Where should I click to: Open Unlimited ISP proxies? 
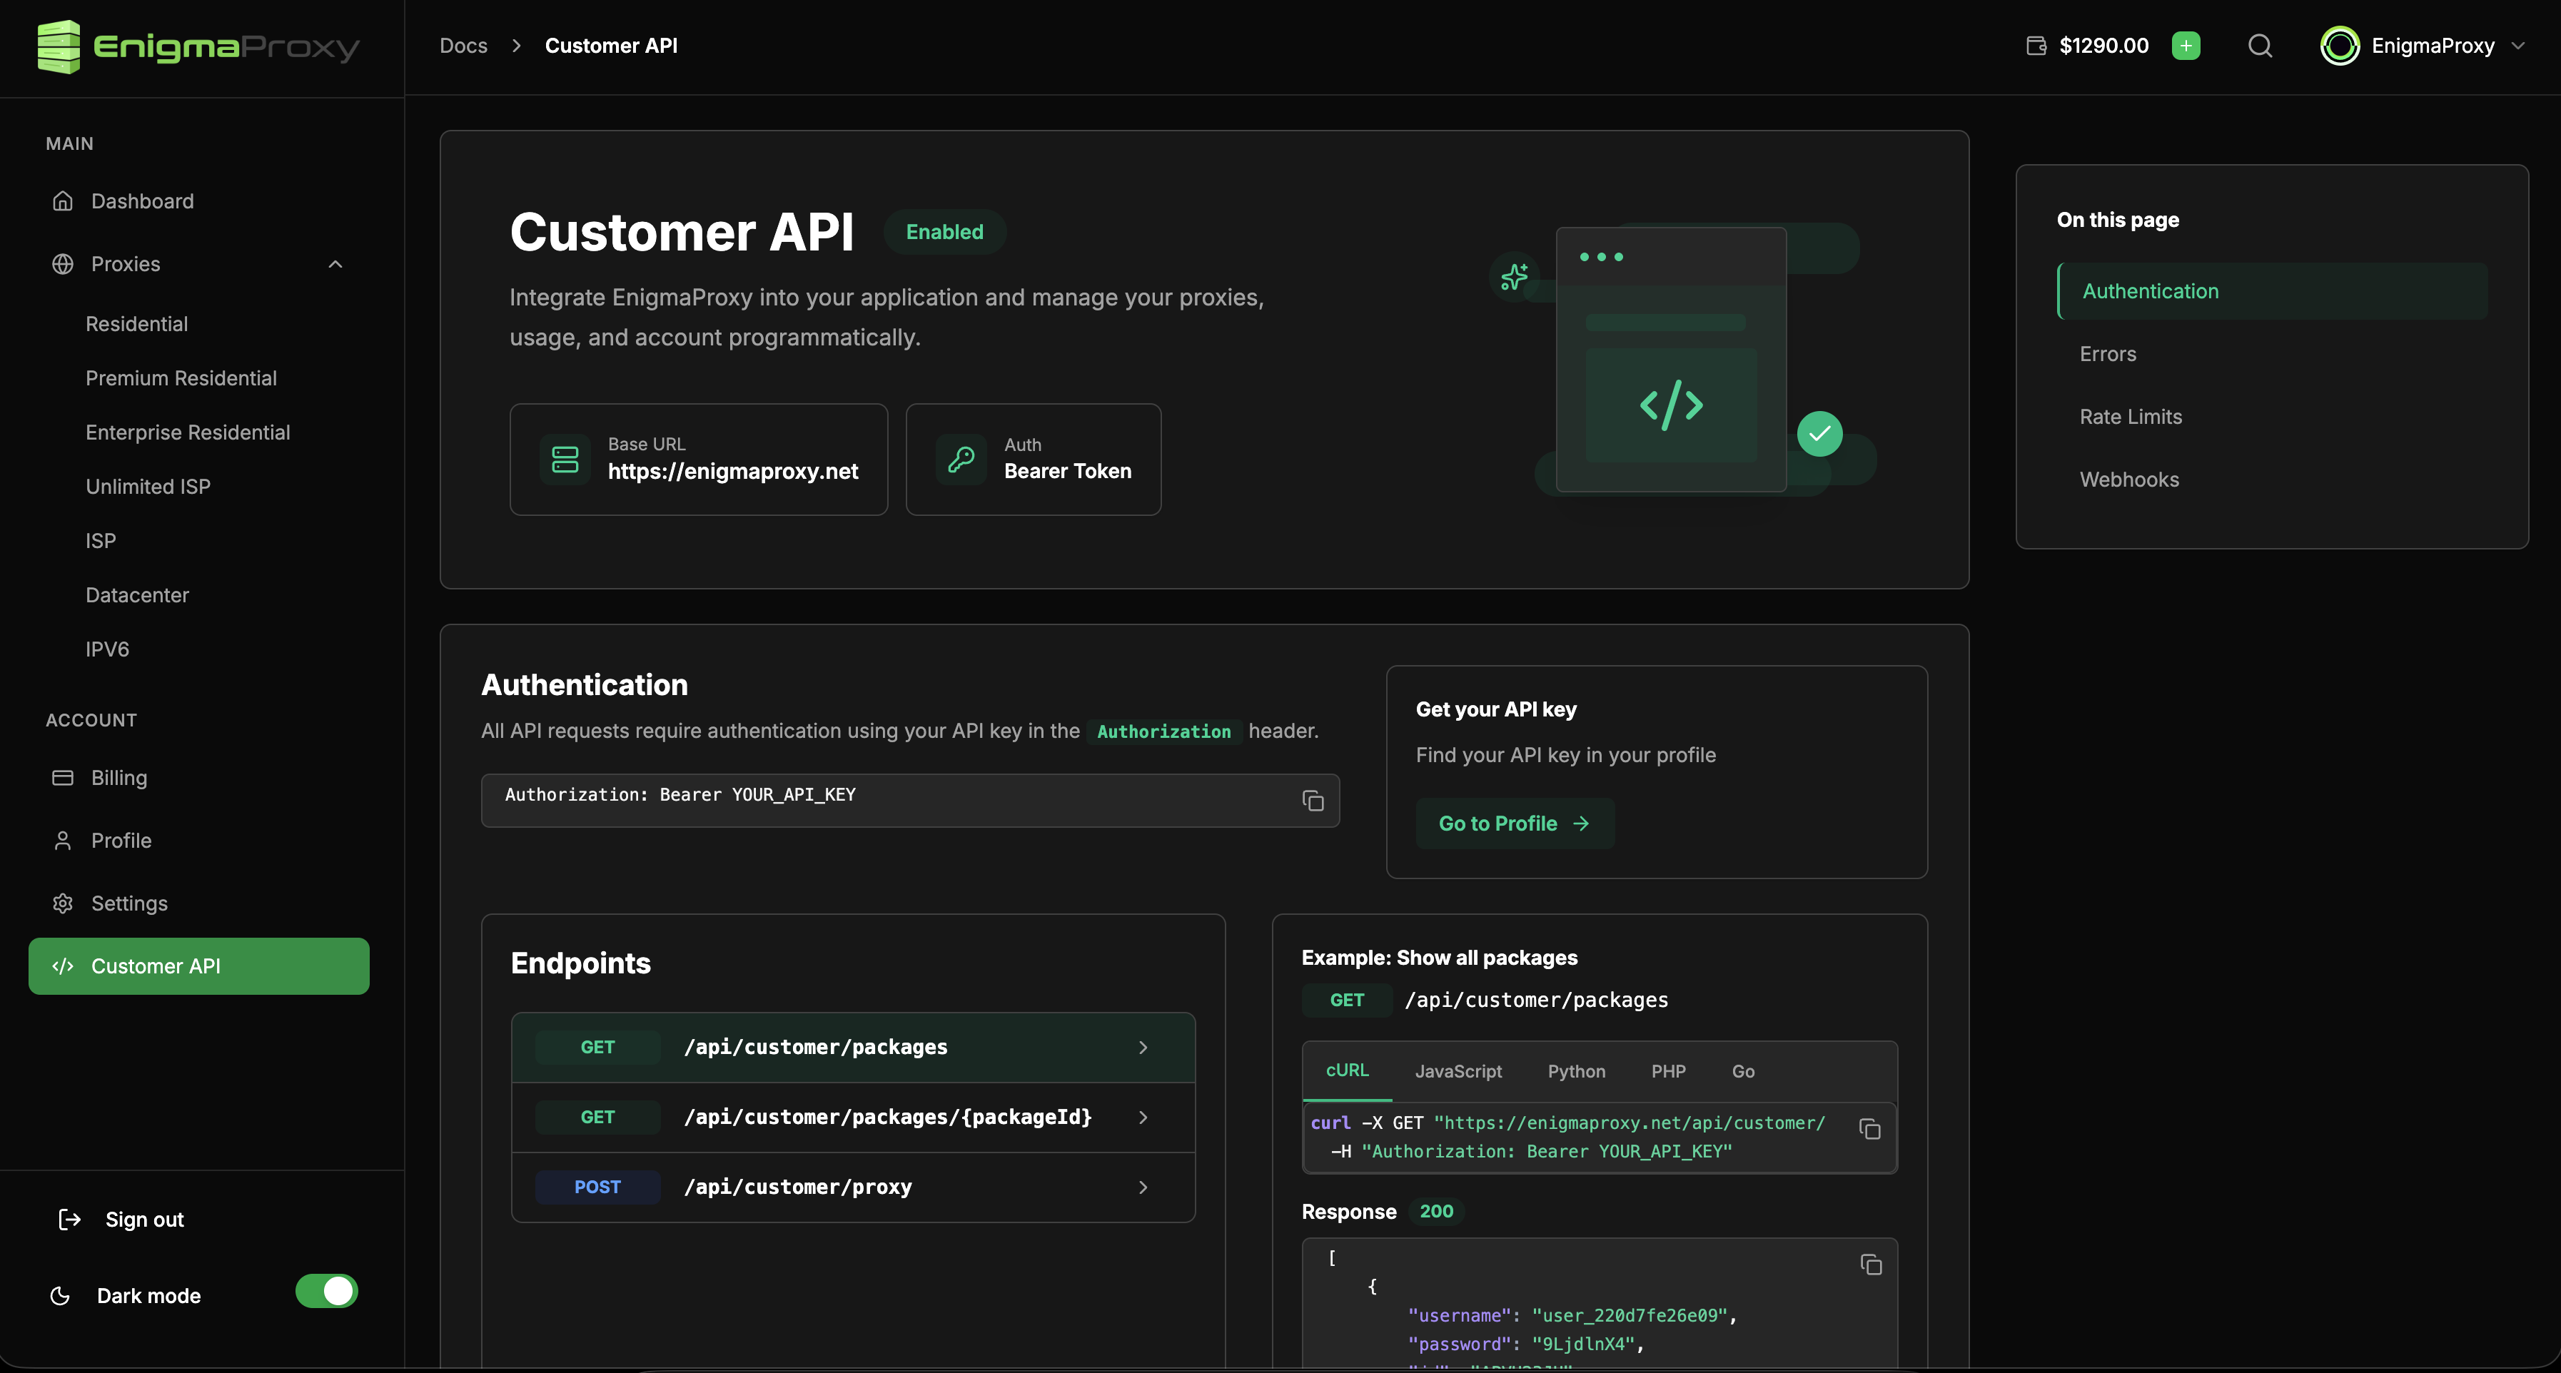[x=148, y=486]
